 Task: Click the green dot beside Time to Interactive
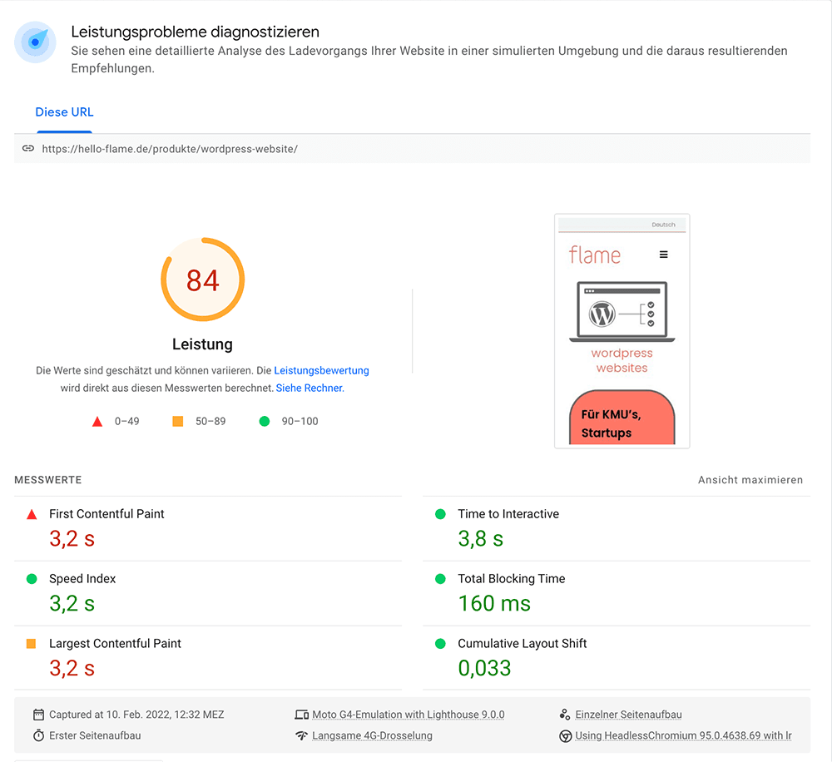tap(440, 514)
